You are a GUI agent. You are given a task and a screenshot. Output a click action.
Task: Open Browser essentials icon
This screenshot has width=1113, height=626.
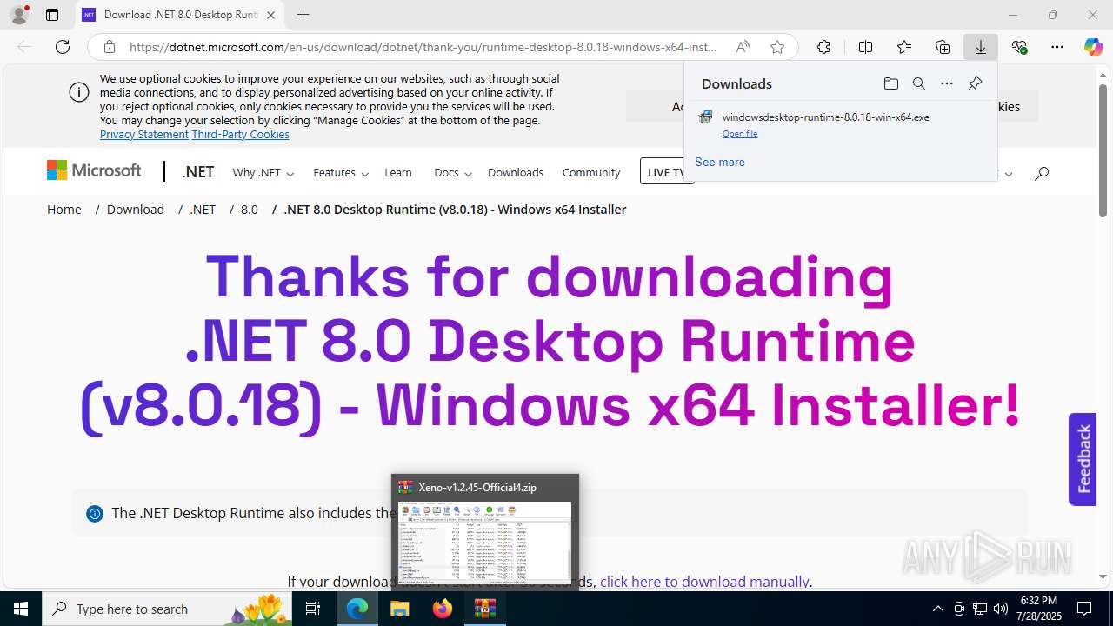1019,47
